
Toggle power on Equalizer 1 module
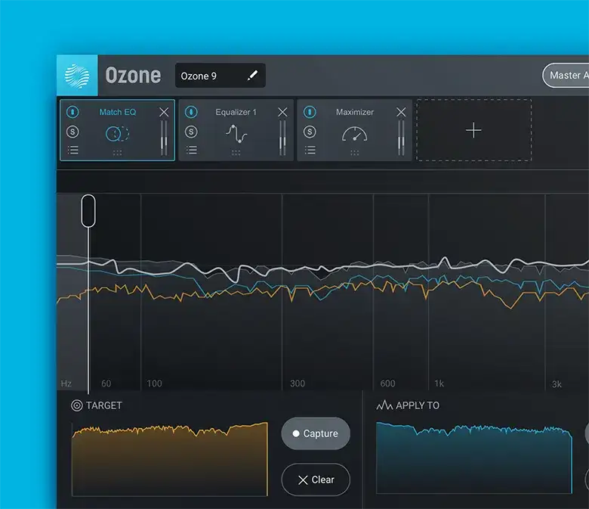(191, 112)
